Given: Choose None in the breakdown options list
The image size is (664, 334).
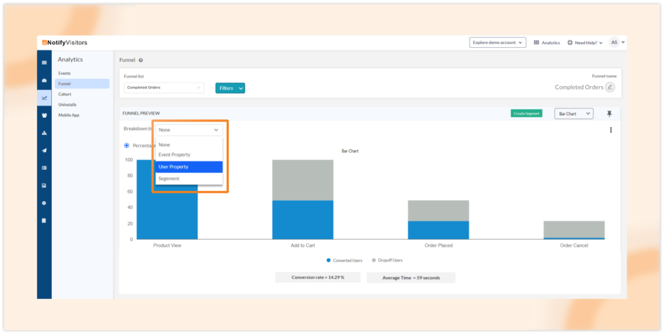Looking at the screenshot, I should pyautogui.click(x=189, y=144).
